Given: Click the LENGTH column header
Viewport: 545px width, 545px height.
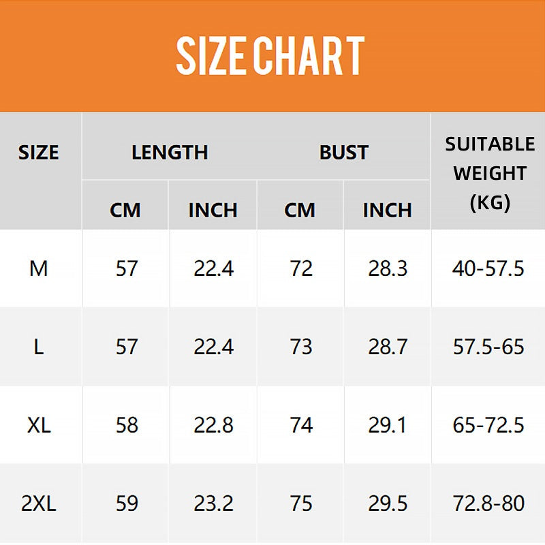Looking at the screenshot, I should point(170,152).
